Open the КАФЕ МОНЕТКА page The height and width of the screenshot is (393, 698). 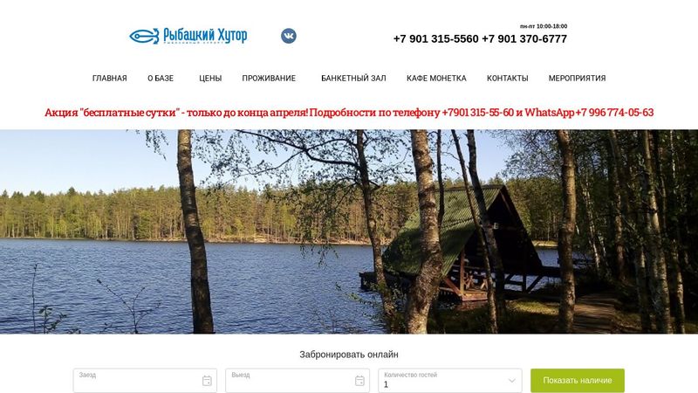coord(436,78)
